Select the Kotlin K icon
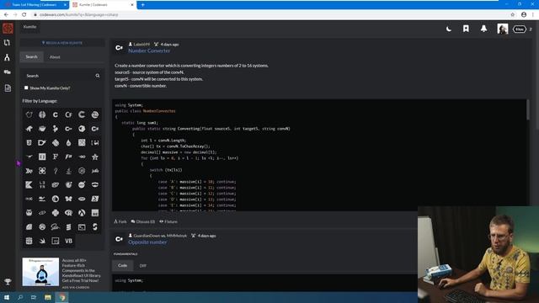 (x=29, y=185)
